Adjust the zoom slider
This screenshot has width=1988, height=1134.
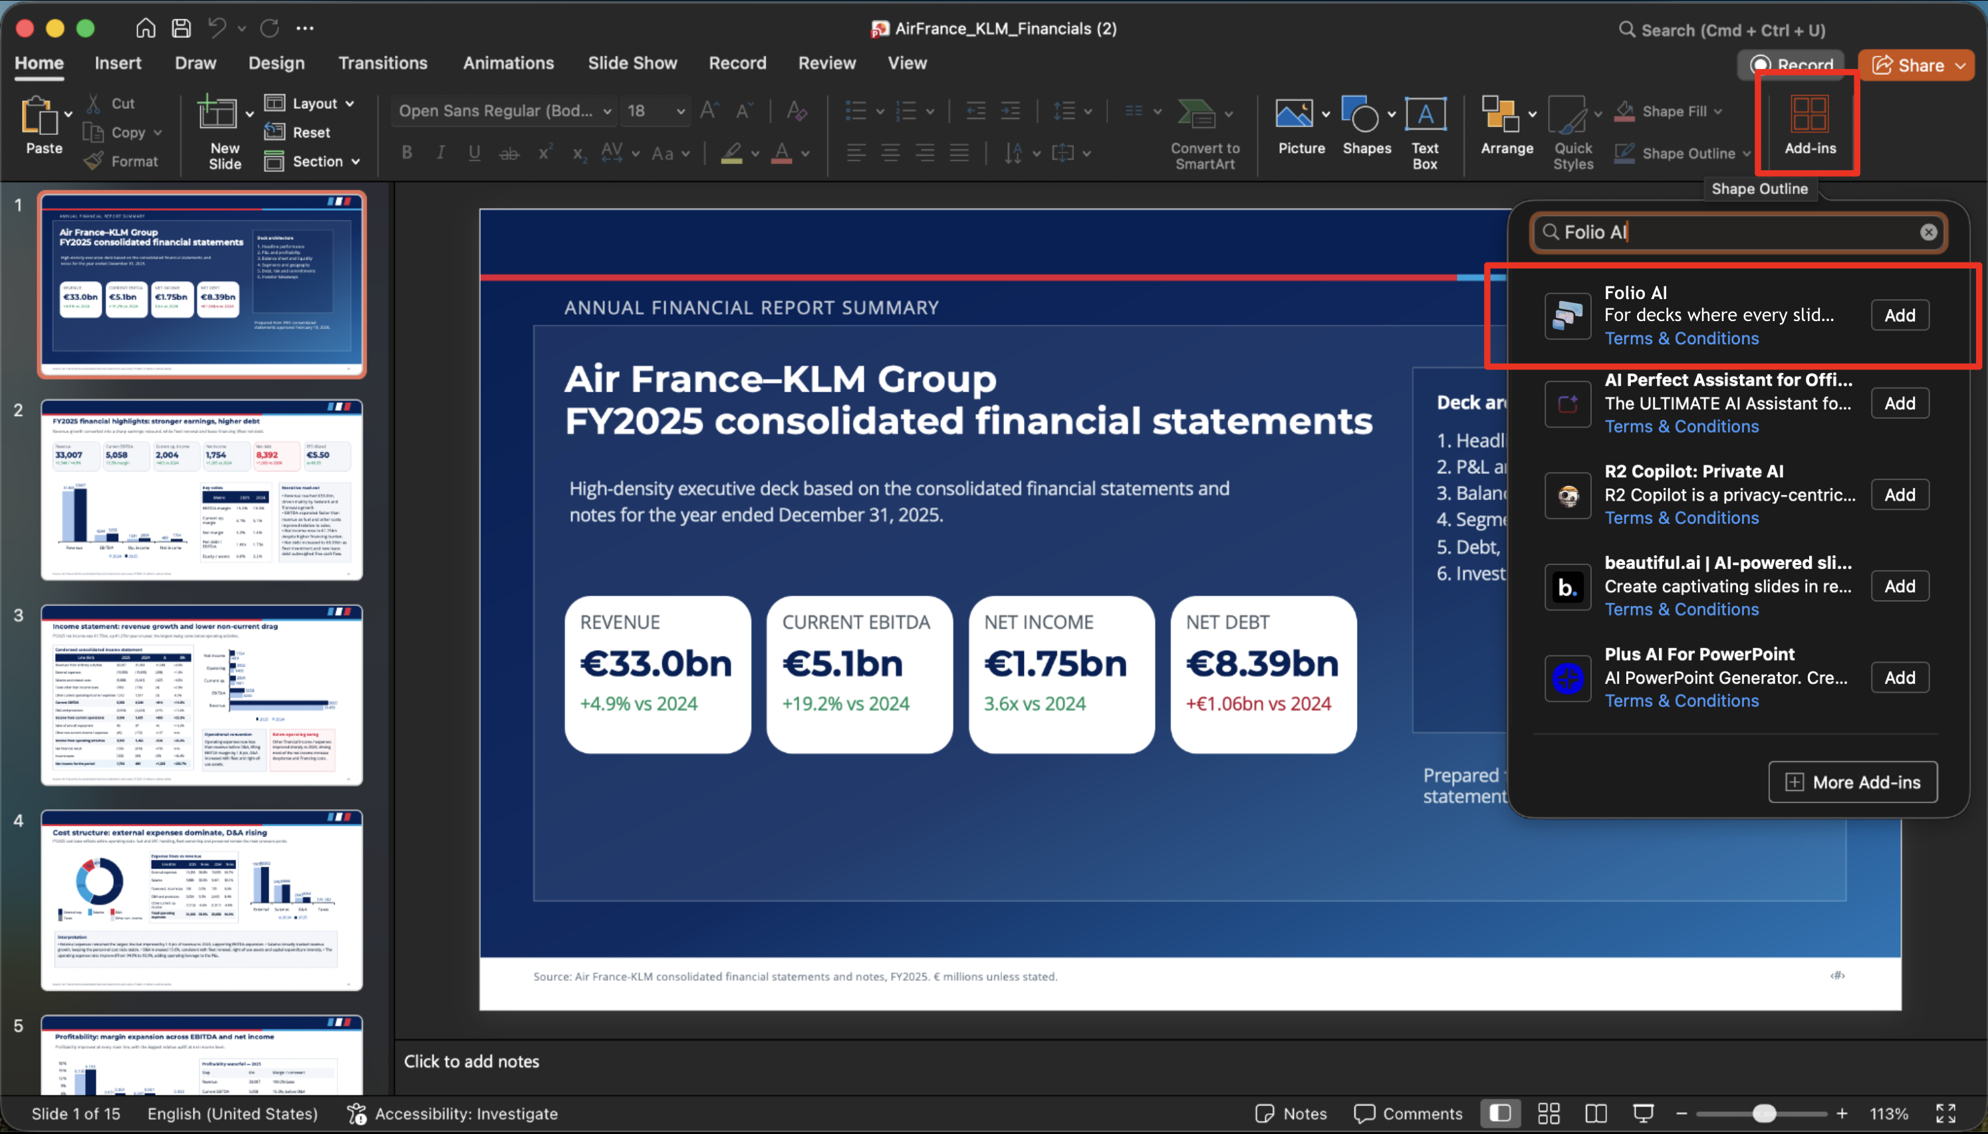1764,1113
